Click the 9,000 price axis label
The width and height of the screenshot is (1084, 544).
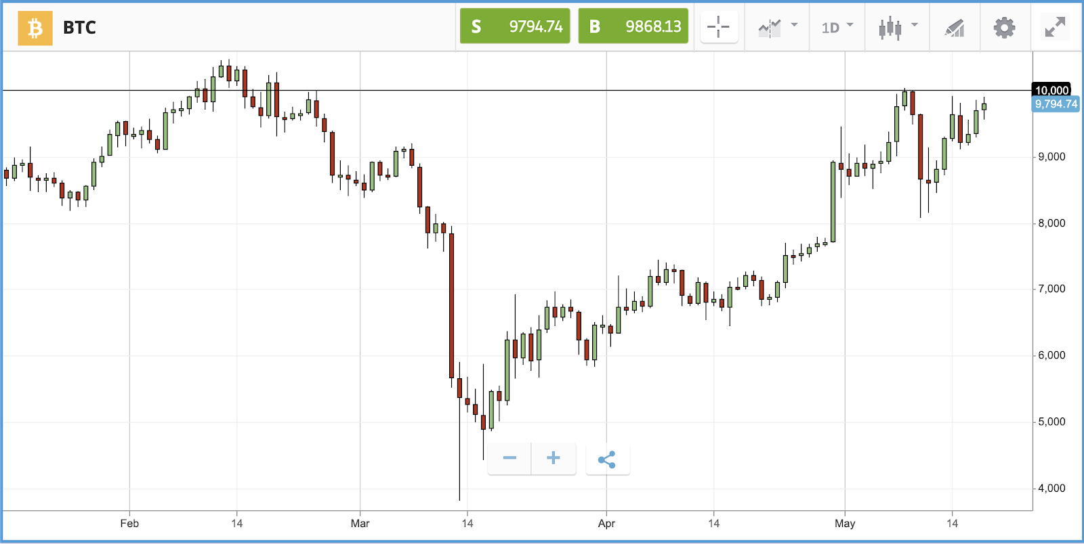(1051, 157)
